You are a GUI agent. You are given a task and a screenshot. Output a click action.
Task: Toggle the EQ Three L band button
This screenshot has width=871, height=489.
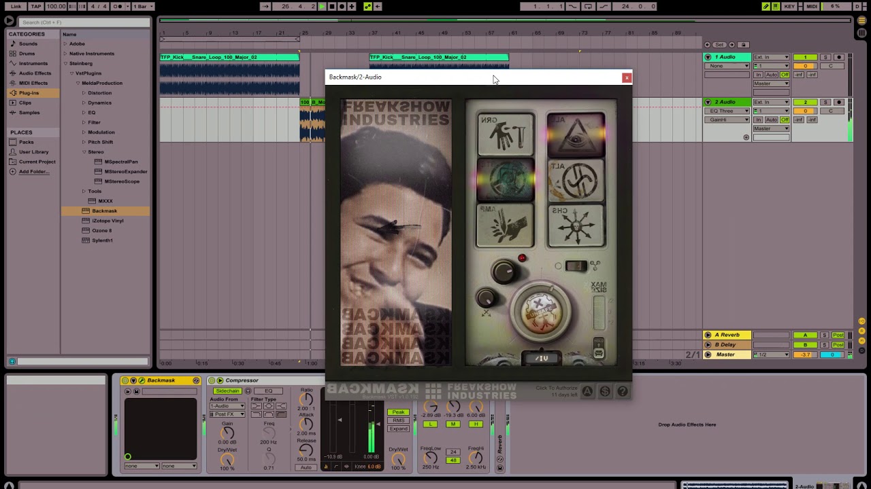430,424
